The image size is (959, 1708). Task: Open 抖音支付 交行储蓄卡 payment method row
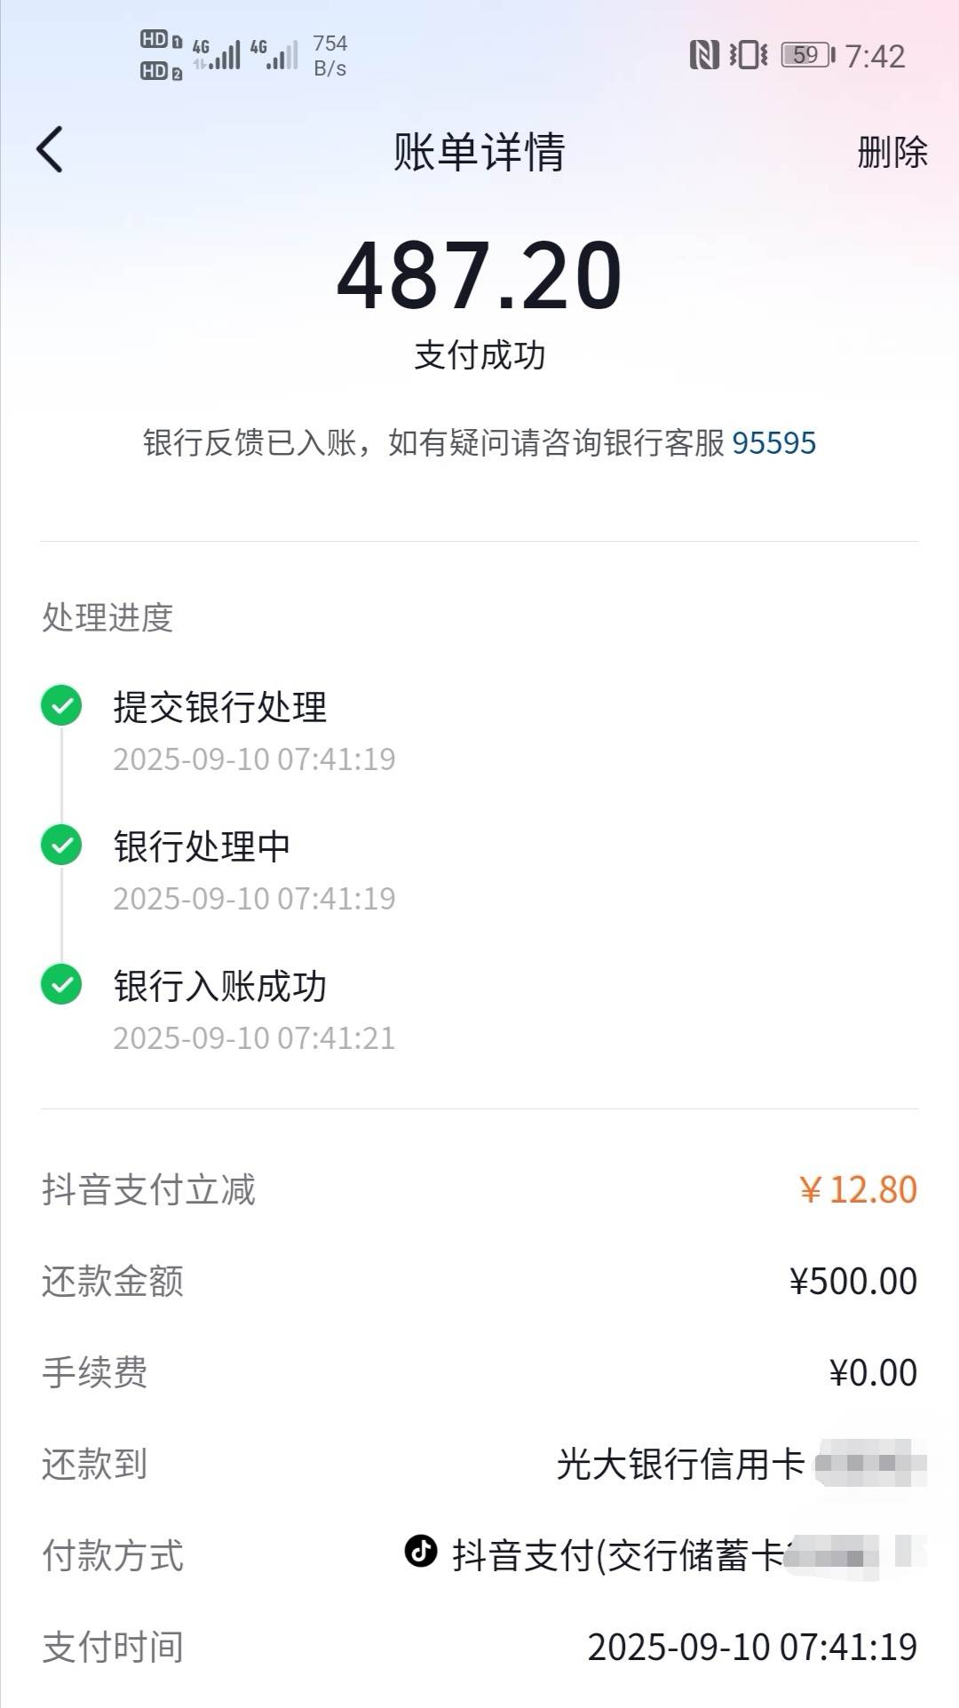coord(479,1555)
